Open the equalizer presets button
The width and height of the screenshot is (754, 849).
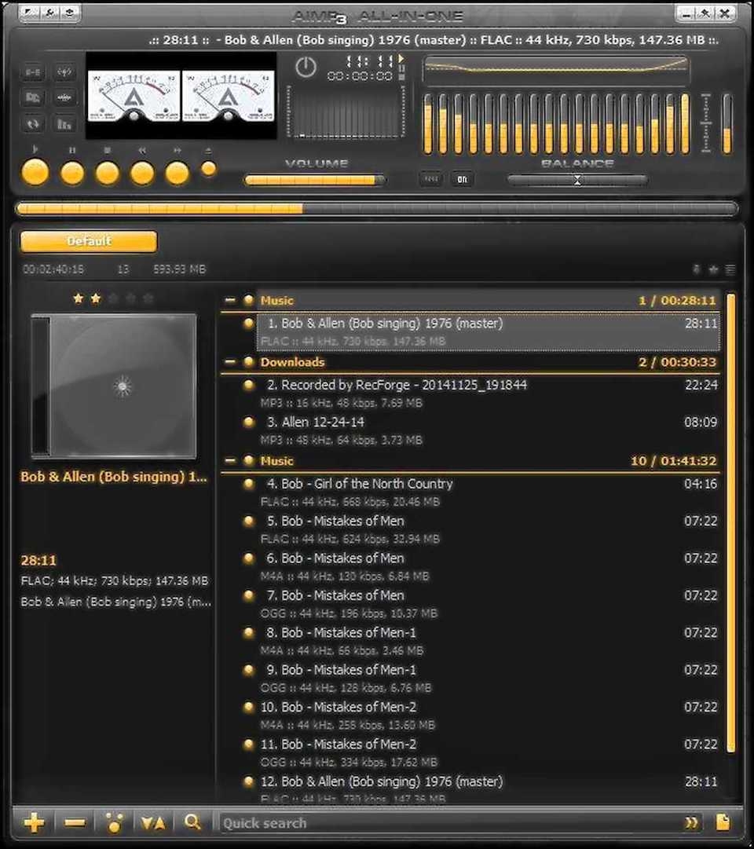click(430, 179)
